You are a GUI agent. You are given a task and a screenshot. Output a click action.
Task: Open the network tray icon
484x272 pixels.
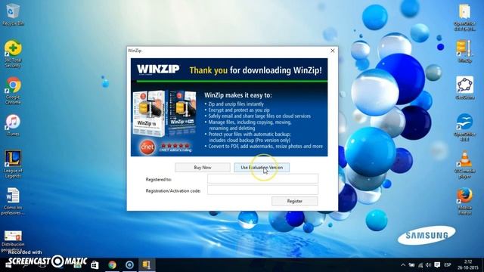(420, 265)
